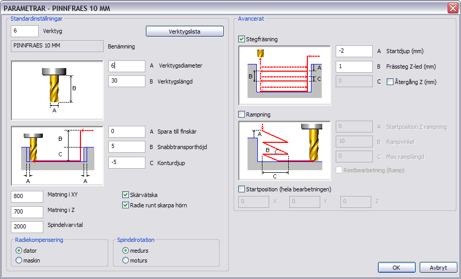The height and width of the screenshot is (279, 461).
Task: Click the Konturdjup input field
Action: [x=127, y=162]
